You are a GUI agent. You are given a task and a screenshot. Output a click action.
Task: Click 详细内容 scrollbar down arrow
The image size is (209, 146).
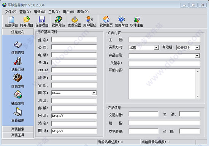198,96
